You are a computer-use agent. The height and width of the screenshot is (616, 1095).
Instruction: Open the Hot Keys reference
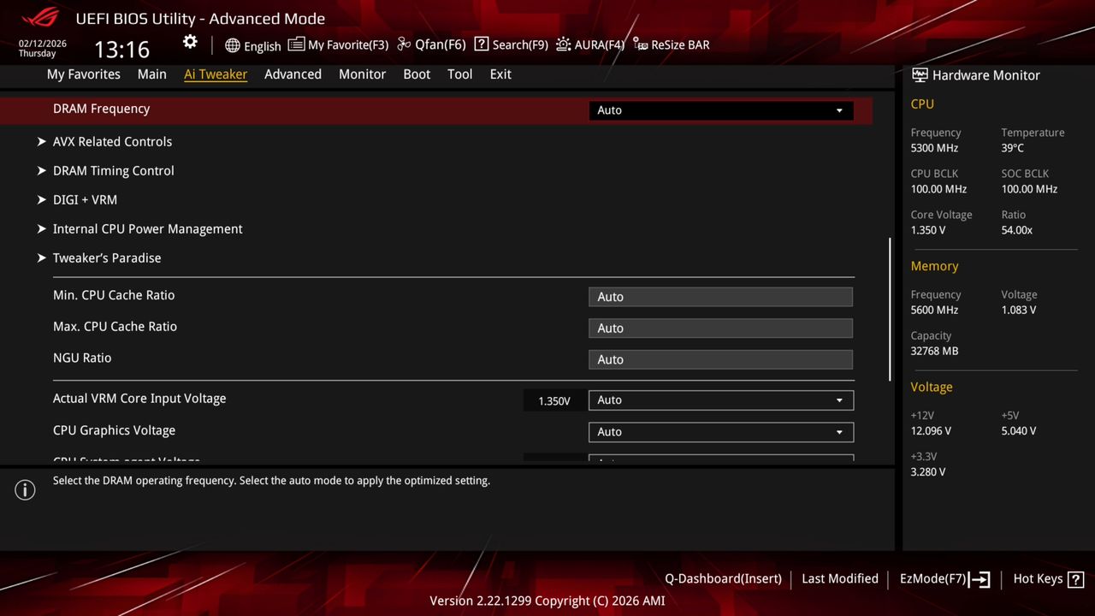(1047, 578)
